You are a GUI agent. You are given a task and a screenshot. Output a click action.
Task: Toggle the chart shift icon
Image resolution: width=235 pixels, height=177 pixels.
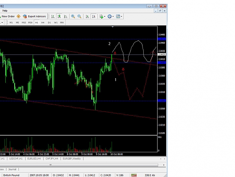94,16
